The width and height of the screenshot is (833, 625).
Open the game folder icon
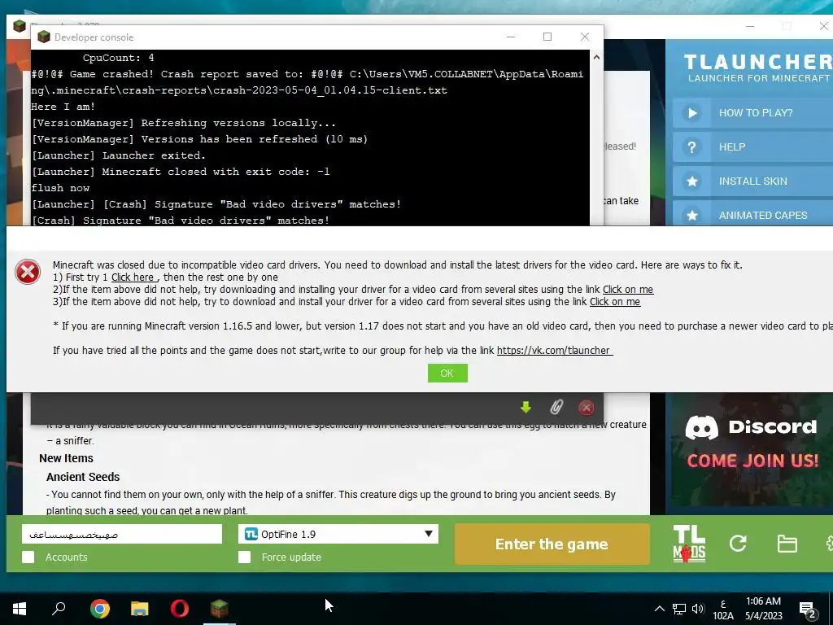tap(787, 544)
